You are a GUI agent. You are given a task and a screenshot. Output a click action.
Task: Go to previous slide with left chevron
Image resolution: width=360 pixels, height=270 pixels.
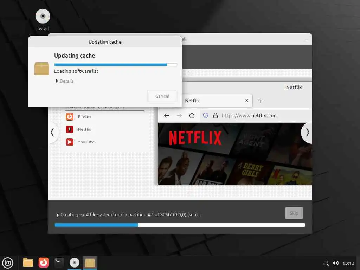(53, 132)
